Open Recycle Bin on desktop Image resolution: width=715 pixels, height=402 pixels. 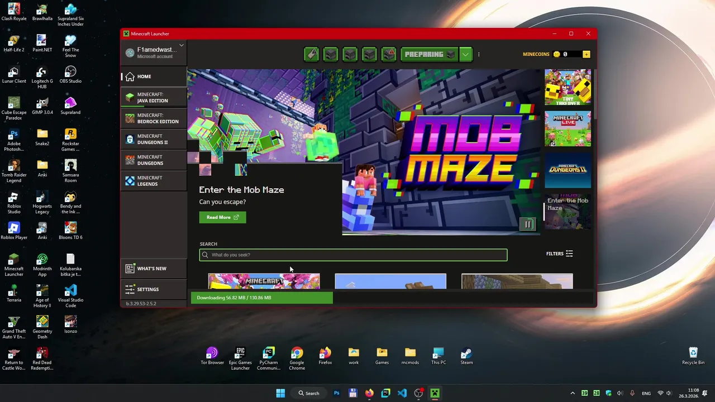[693, 356]
